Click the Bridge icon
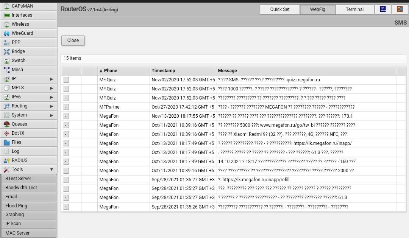 (6, 51)
